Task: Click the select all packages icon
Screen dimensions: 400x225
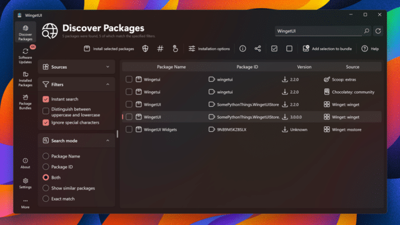Action: [274, 49]
